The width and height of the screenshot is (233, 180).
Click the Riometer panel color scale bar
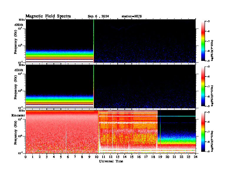tap(203, 132)
